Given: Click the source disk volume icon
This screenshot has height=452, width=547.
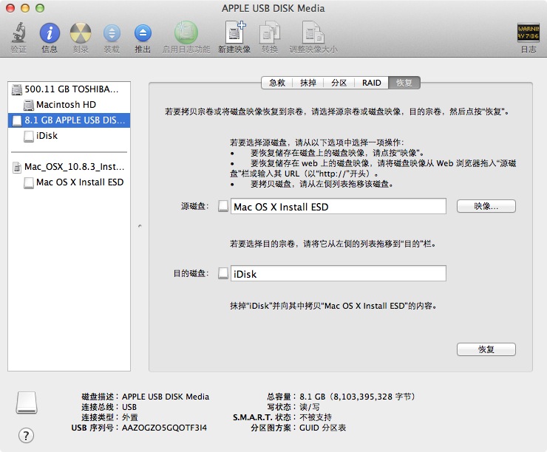Looking at the screenshot, I should coord(223,206).
